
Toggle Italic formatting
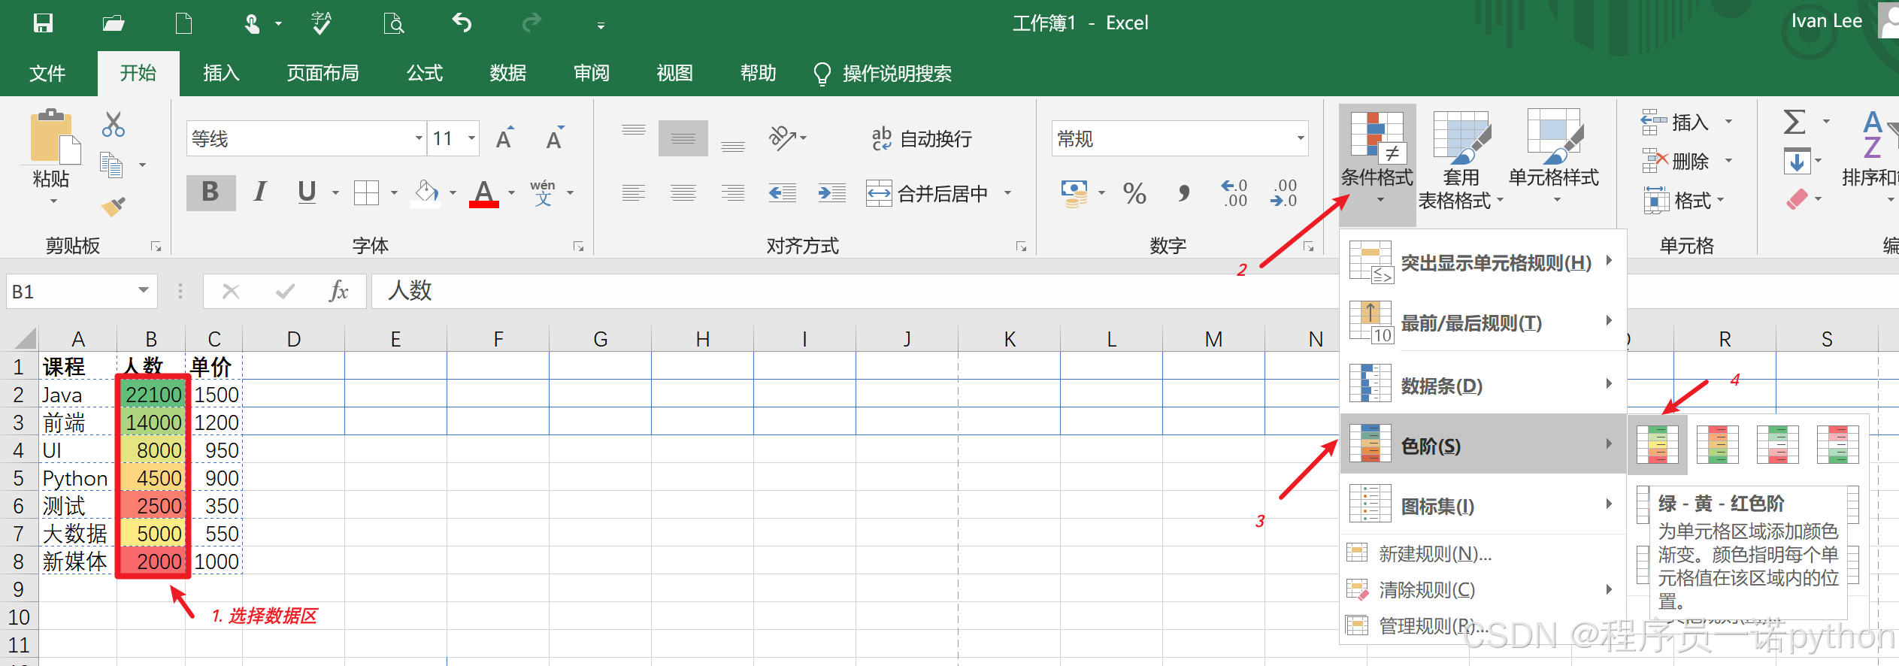259,192
